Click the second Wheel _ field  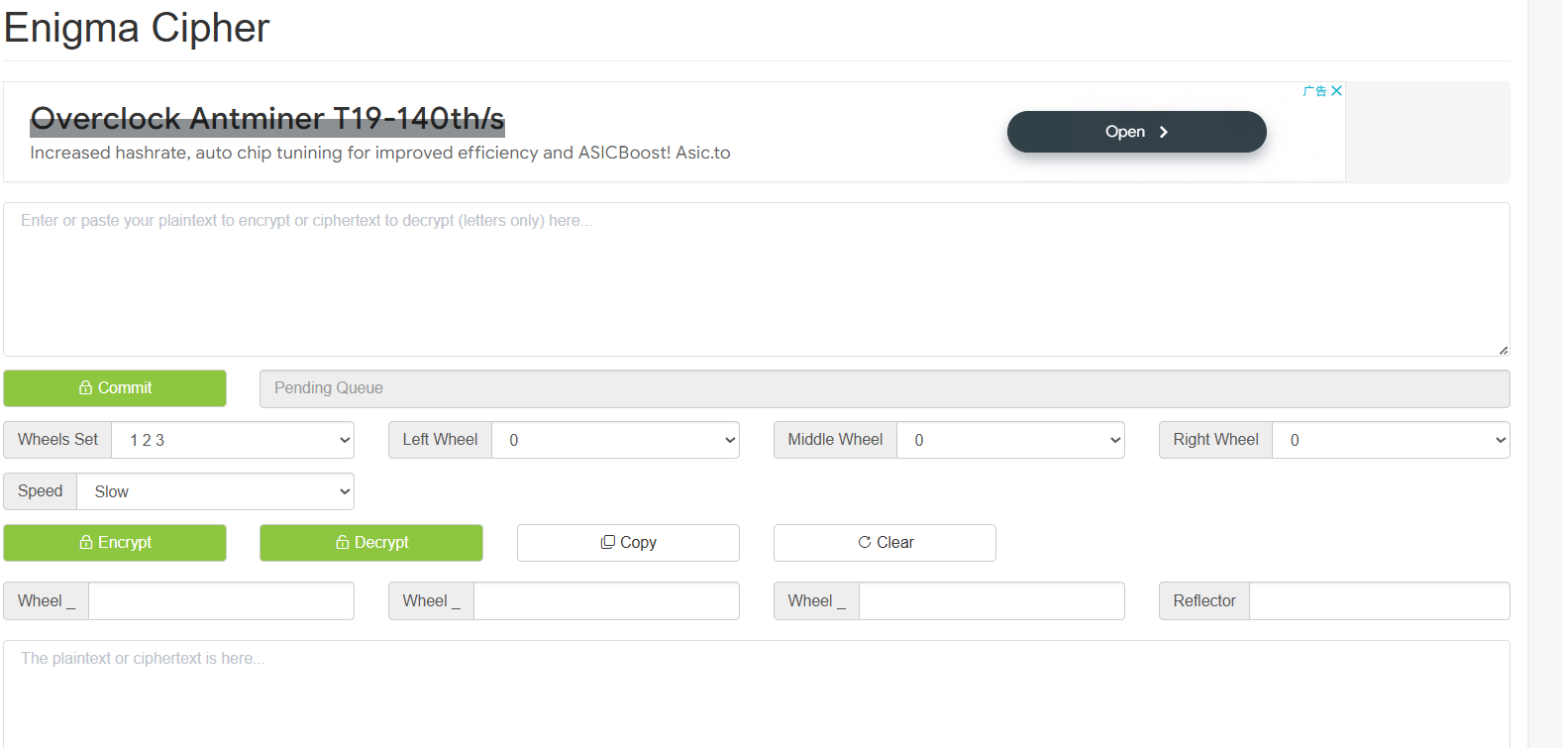coord(606,601)
